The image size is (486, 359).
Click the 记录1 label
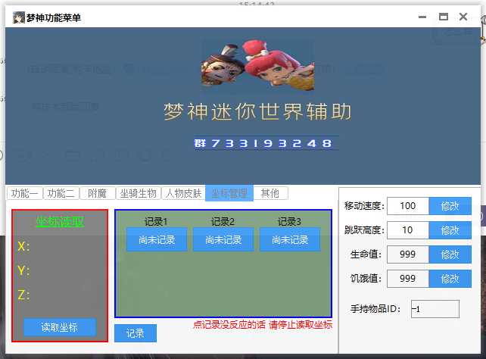point(157,222)
